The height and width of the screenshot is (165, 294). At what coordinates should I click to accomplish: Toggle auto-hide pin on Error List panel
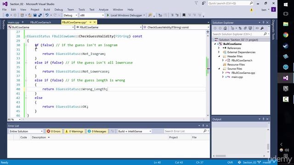point(203,126)
